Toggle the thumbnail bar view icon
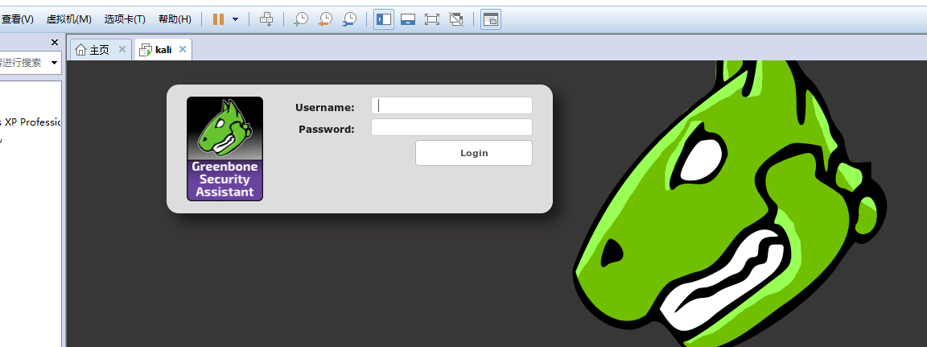Screen dimensions: 927x347 click(408, 19)
